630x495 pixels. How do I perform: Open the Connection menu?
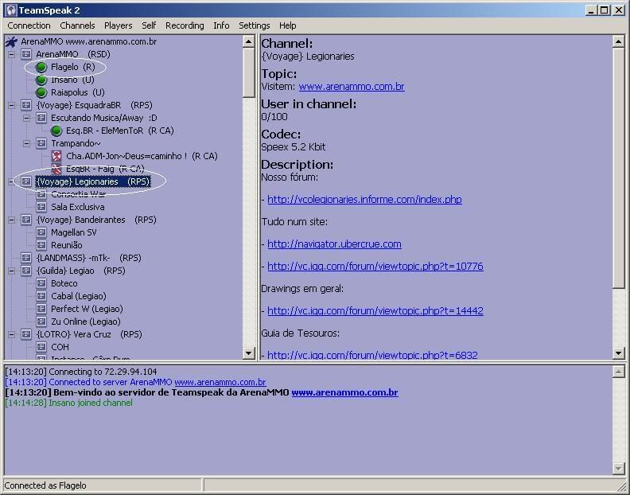click(29, 25)
